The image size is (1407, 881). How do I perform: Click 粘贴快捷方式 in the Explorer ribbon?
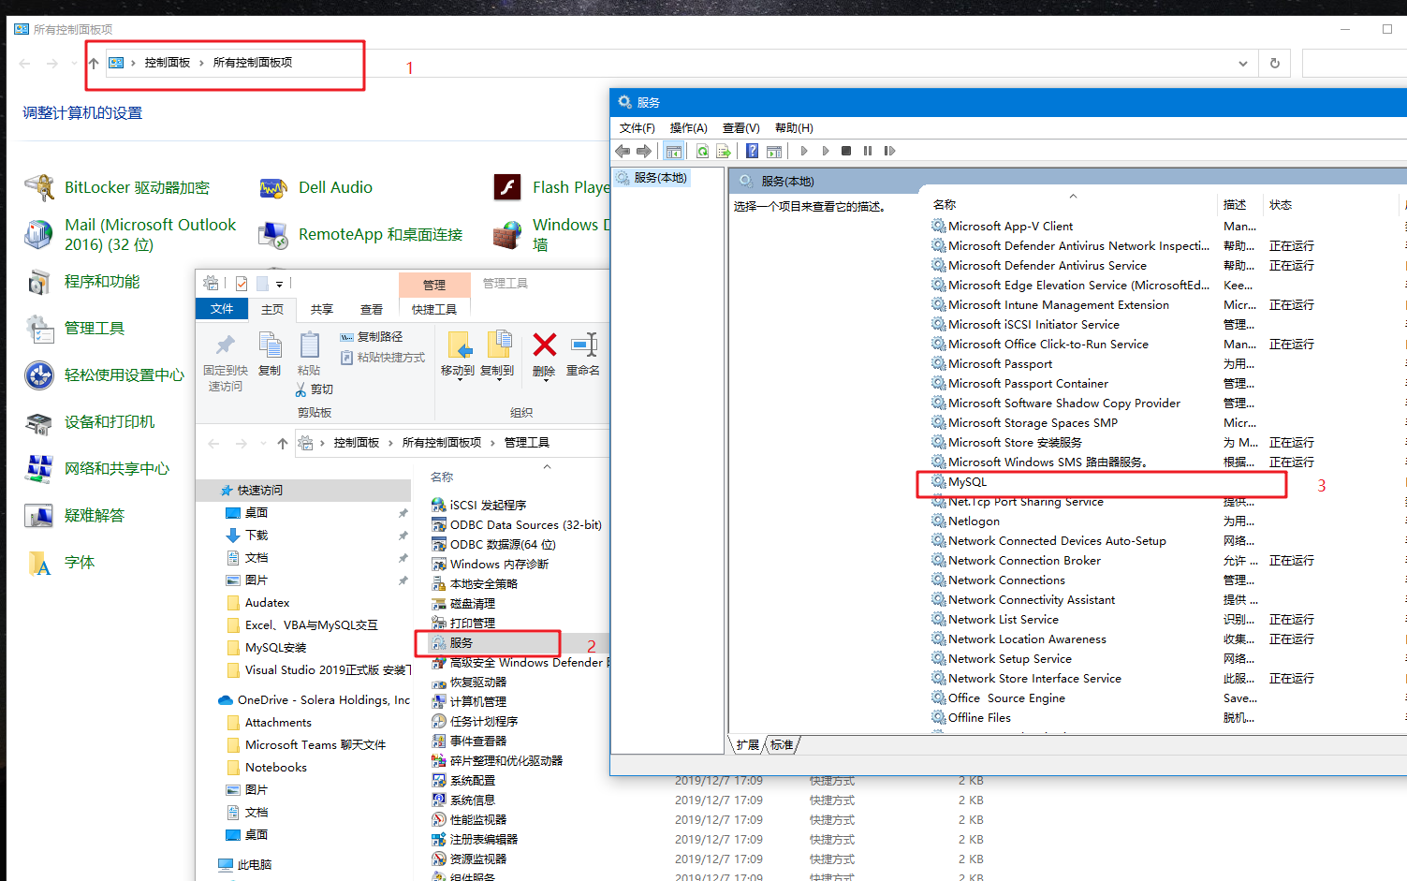(383, 358)
